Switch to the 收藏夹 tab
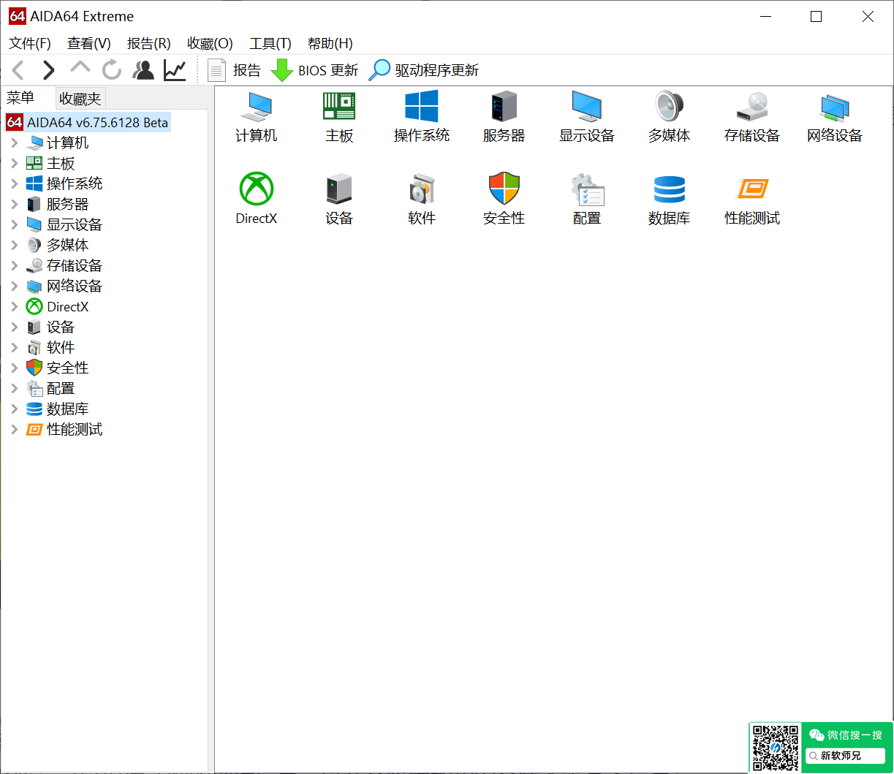894x774 pixels. click(x=80, y=99)
